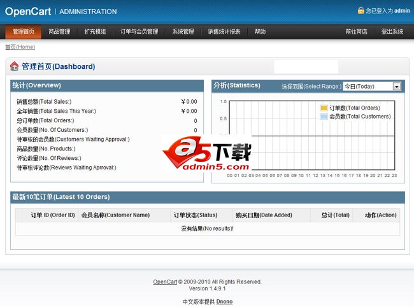
Task: Click the 管理首页(Dashboard) page title
Action: click(58, 66)
